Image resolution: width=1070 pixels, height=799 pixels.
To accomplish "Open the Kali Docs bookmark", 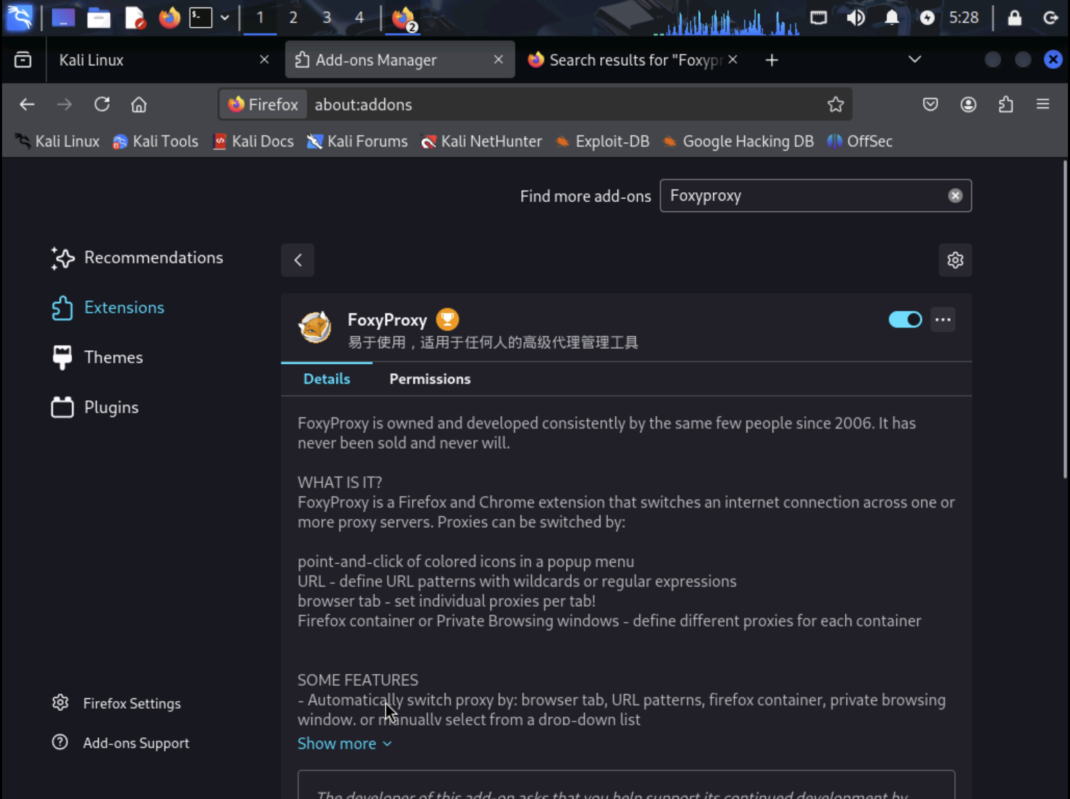I will 253,141.
